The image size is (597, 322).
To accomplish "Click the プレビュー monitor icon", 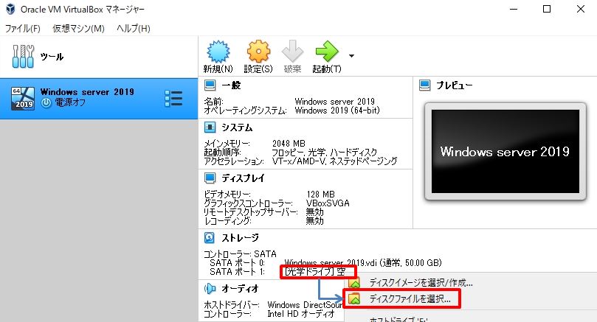I will [x=424, y=85].
